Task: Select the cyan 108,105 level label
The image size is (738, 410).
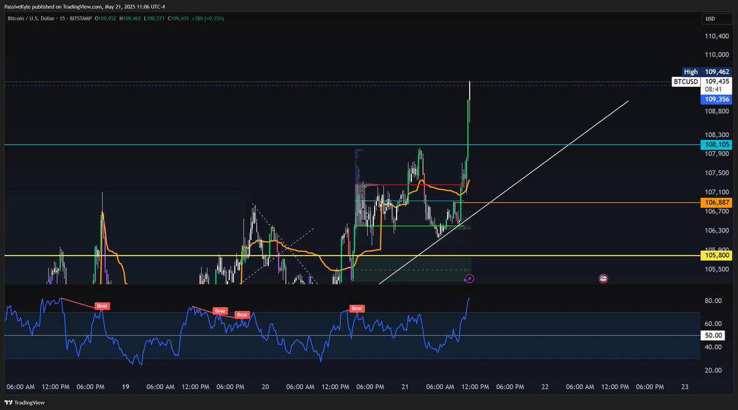Action: [716, 144]
